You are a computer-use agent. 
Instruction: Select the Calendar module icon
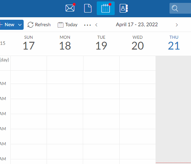click(x=106, y=8)
